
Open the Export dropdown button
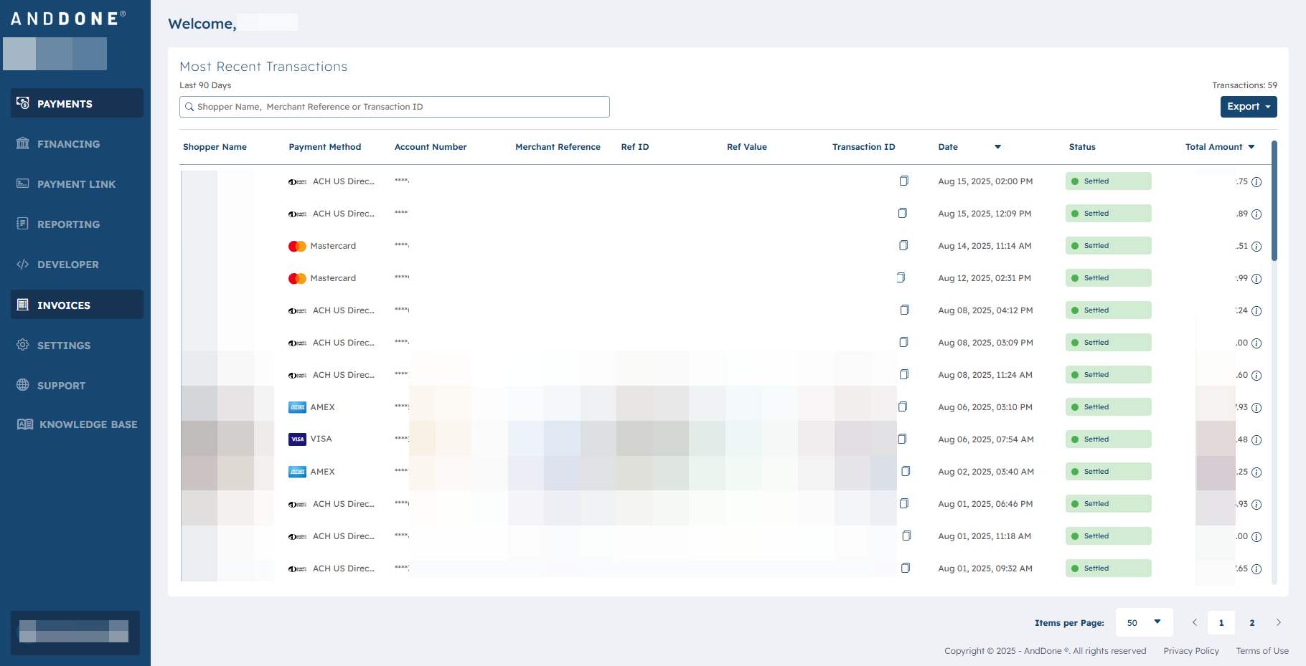coord(1249,107)
